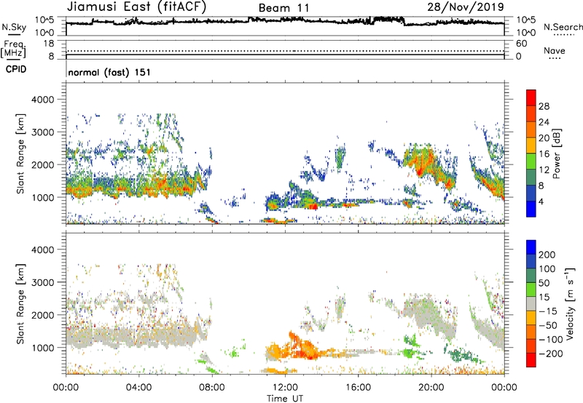Select the "Time UT" axis label
583x403 pixels.
click(285, 399)
